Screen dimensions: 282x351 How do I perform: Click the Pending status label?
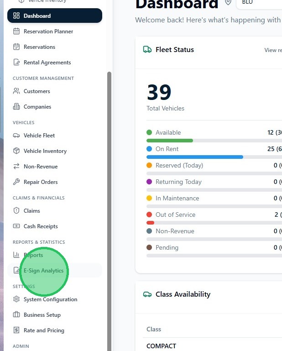(x=167, y=247)
